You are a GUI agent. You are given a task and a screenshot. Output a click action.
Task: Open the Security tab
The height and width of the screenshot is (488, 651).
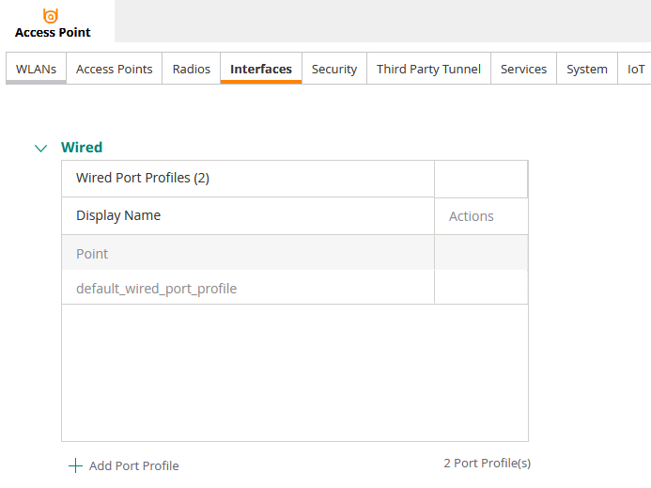click(x=334, y=69)
